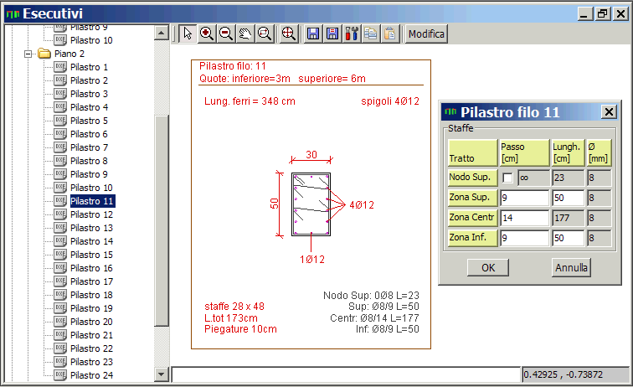Viewport: 633px width, 387px height.
Task: Select Pilastro 2 under Piano 2
Action: [89, 80]
